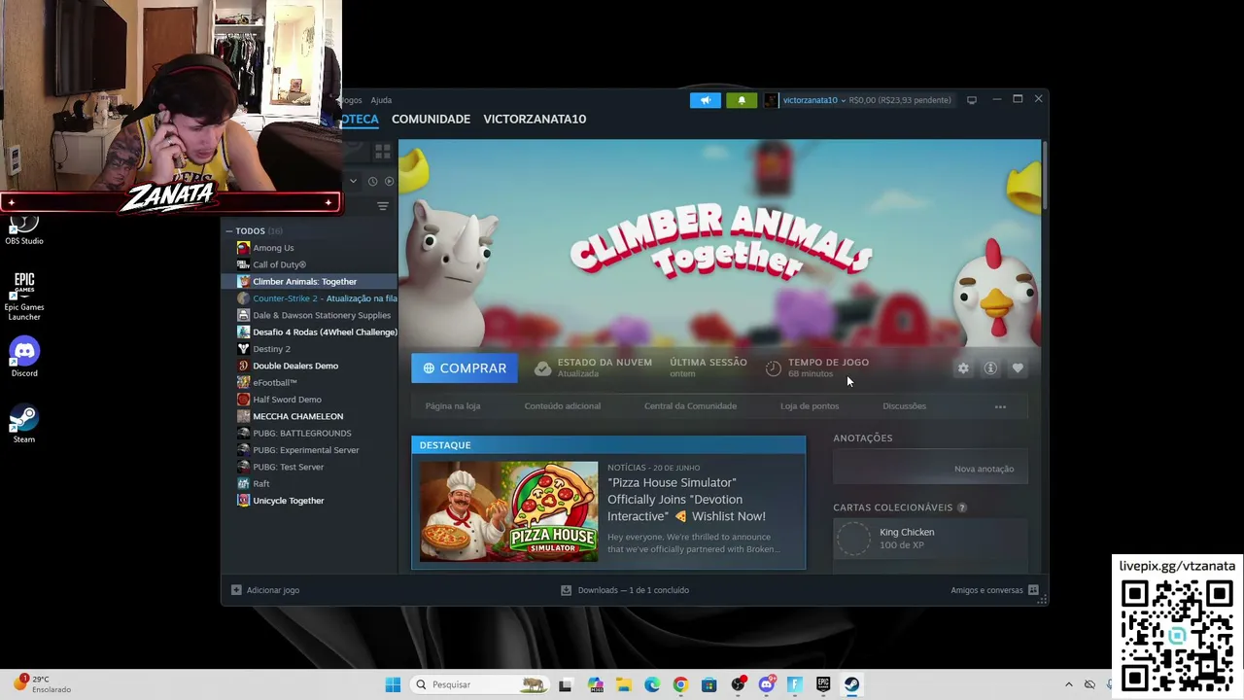This screenshot has width=1244, height=700.
Task: Create Nova anotação
Action: coord(984,469)
